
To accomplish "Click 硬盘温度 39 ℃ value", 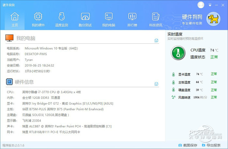I will [x=199, y=90].
